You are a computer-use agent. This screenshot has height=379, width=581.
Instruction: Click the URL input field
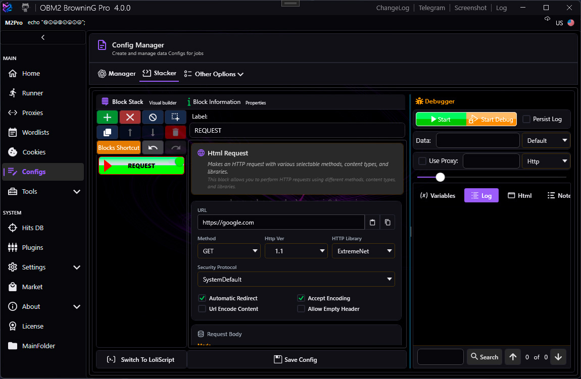(x=281, y=223)
